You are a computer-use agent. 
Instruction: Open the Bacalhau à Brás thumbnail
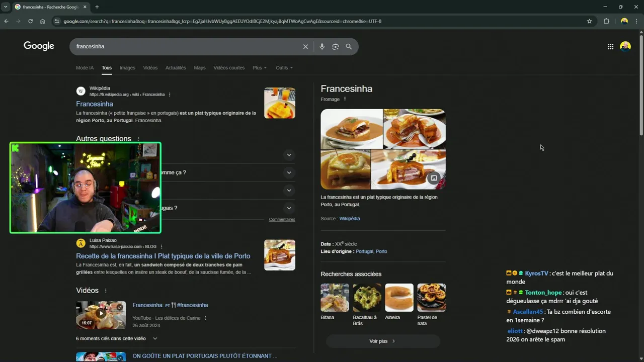point(367,298)
